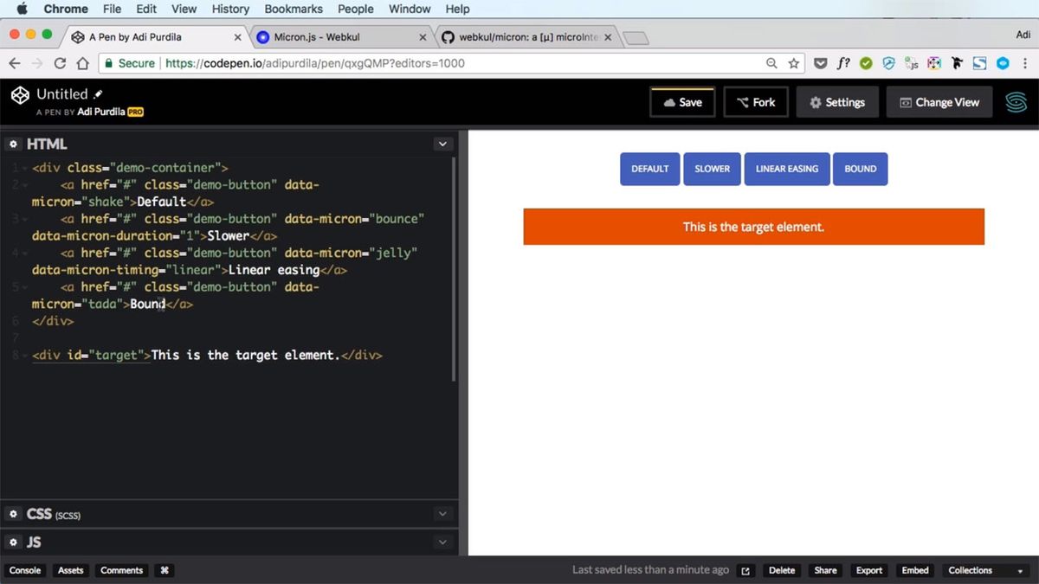Save page to Pocket icon

click(820, 63)
